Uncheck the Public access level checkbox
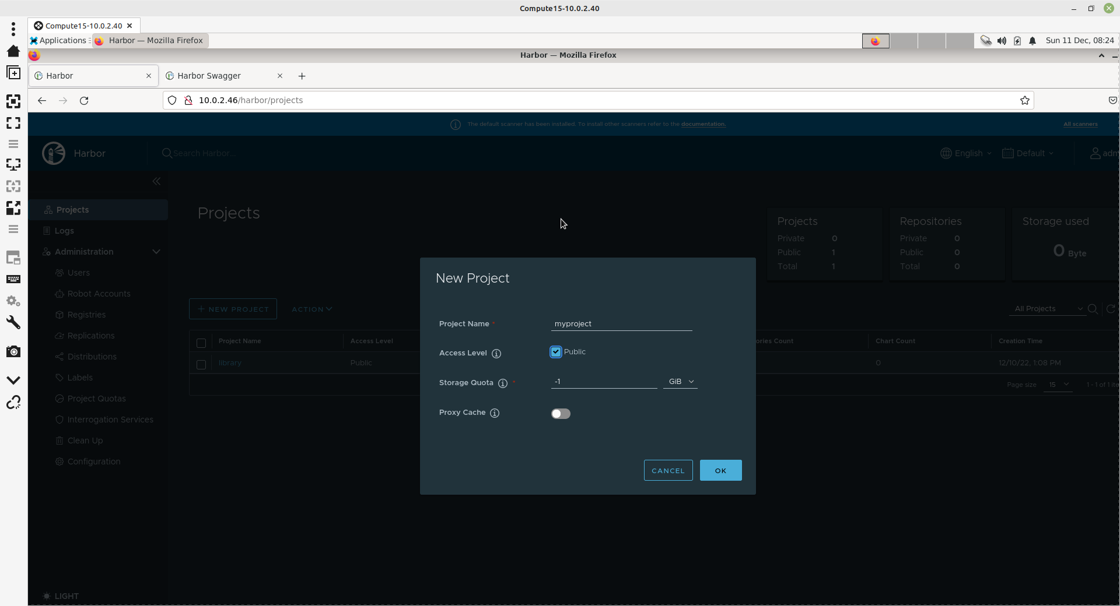The height and width of the screenshot is (606, 1120). click(556, 352)
